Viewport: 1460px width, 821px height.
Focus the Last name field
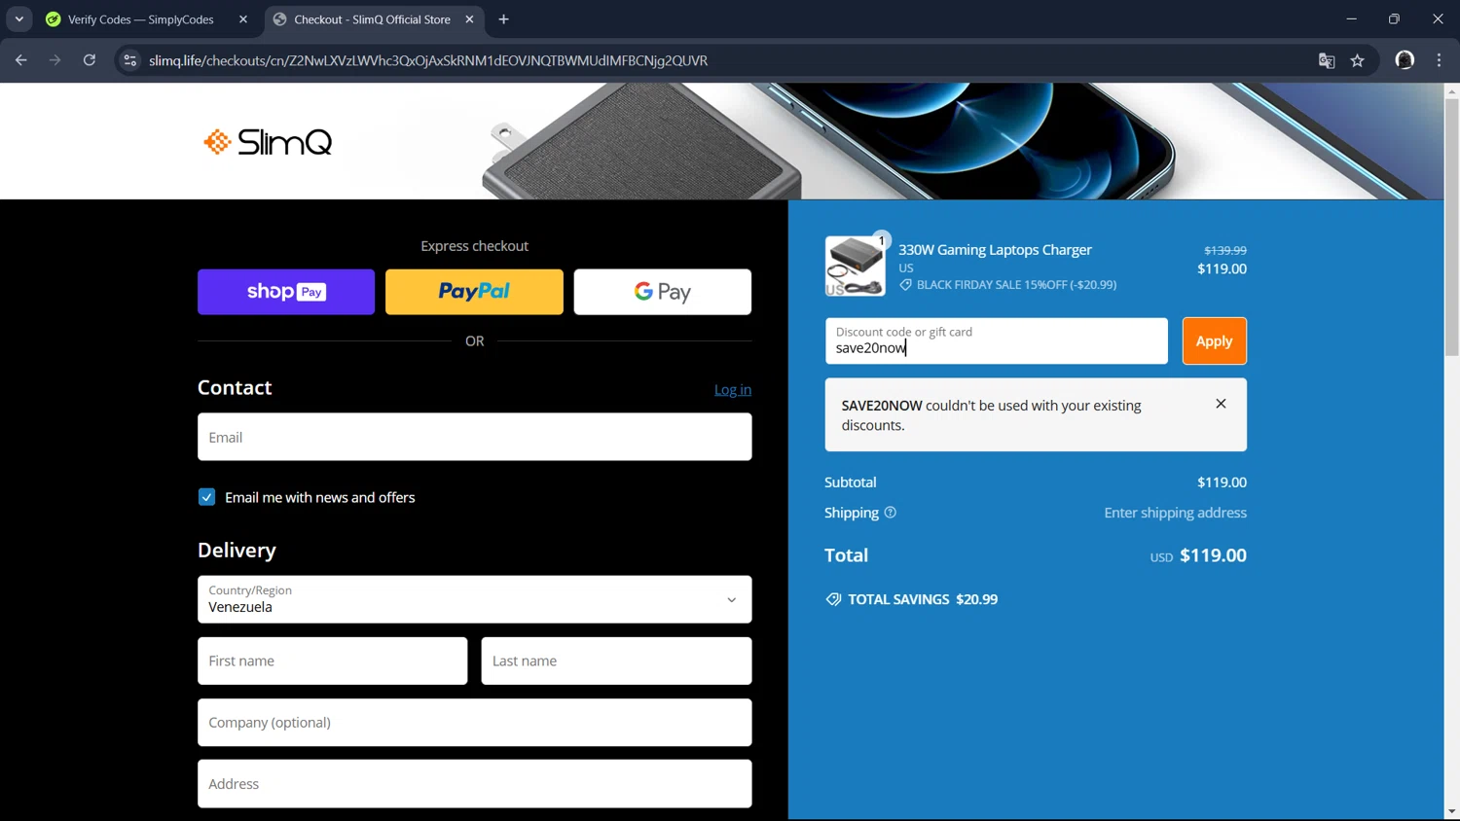click(616, 660)
